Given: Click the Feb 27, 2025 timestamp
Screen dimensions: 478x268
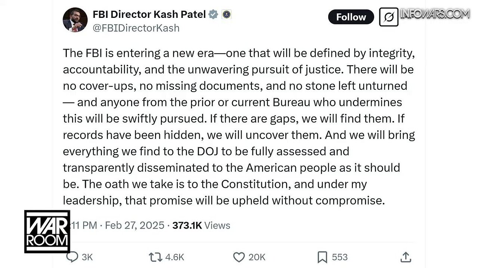Looking at the screenshot, I should tap(134, 225).
